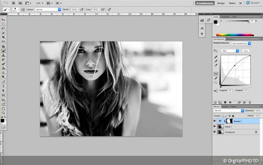The image size is (263, 165).
Task: Select the Lasso tool
Action: (3, 28)
